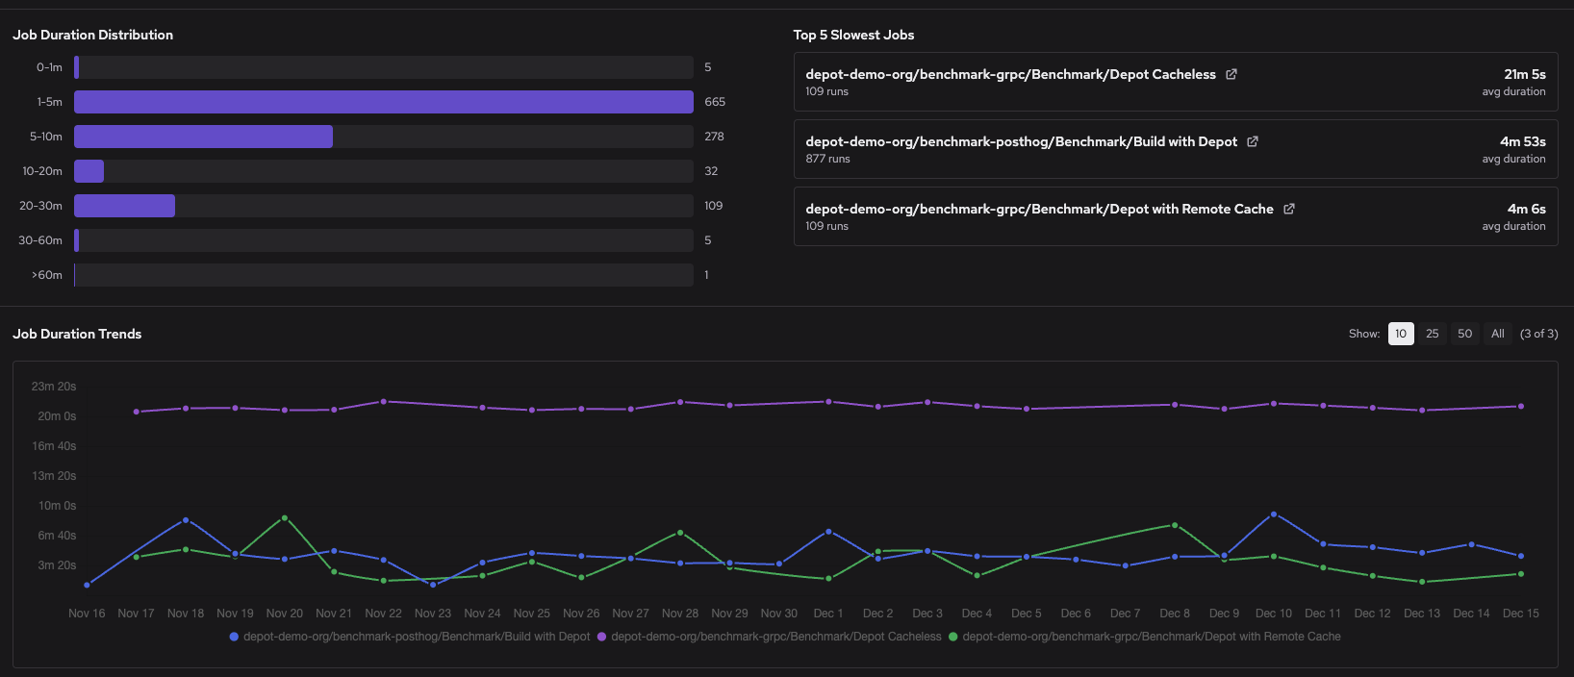This screenshot has width=1574, height=677.
Task: Toggle purple legend dot for Depot Cacheless series
Action: (x=602, y=637)
